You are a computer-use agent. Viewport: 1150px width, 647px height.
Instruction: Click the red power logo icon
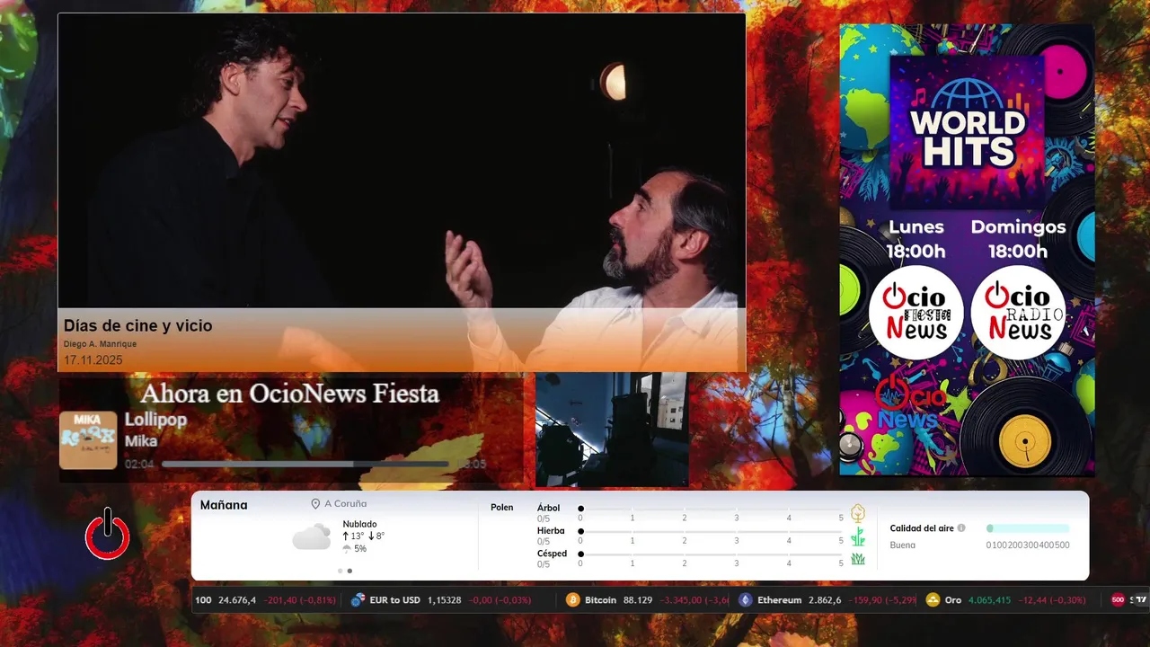pyautogui.click(x=108, y=534)
